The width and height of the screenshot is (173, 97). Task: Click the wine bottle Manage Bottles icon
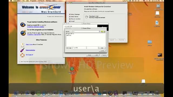pos(22,50)
